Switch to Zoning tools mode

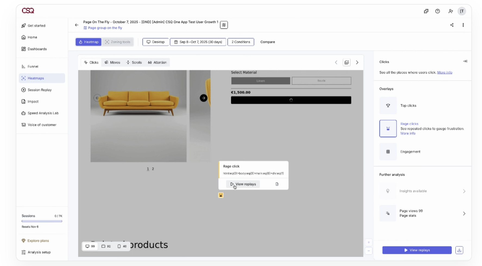(118, 42)
